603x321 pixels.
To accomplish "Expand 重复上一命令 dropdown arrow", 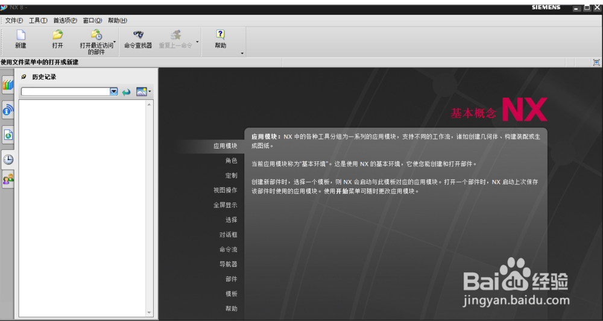I will [x=197, y=42].
